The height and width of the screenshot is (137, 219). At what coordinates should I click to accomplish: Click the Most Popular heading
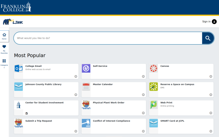tap(30, 56)
